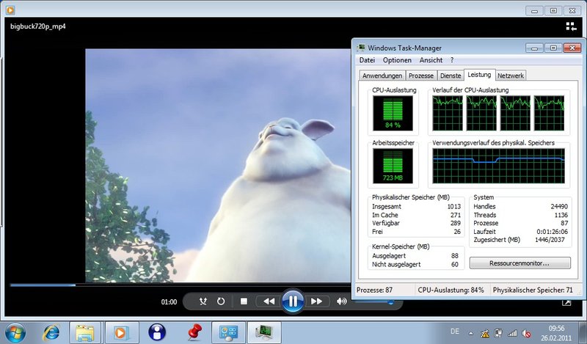Click the Task-Manager title bar icon
Screen dimensions: 587x344
tap(361, 48)
